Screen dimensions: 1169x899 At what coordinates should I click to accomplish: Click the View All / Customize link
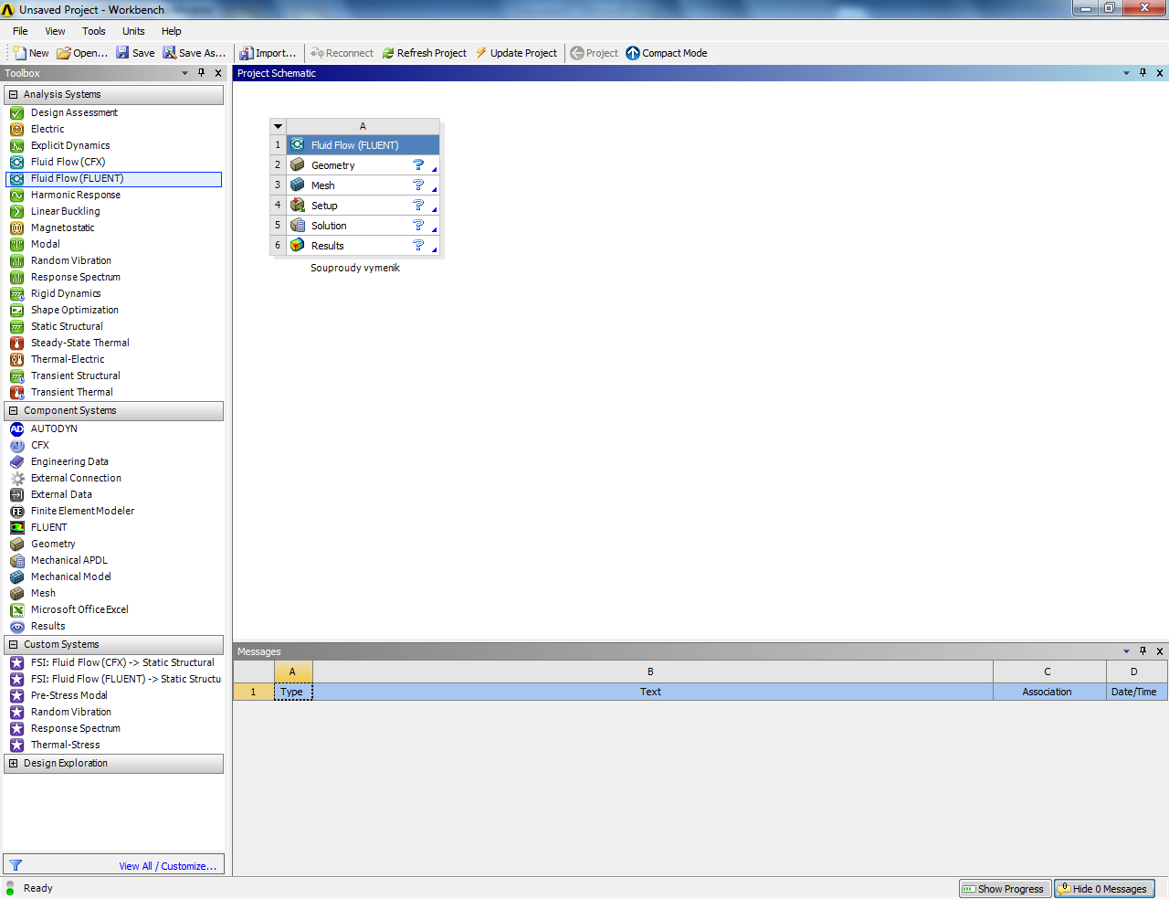[168, 866]
